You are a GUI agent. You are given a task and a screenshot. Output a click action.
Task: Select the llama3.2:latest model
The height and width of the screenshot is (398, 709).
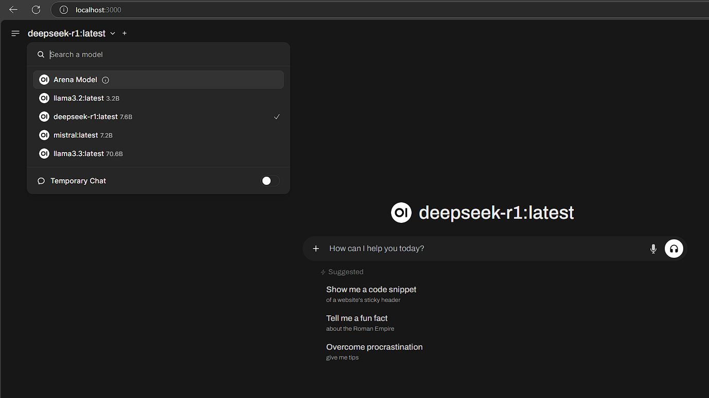(158, 98)
